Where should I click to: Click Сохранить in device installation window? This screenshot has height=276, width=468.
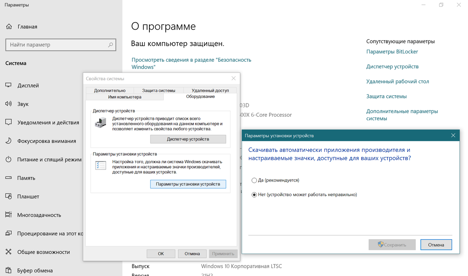(x=392, y=245)
